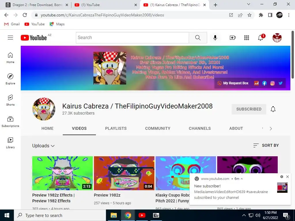Open the account avatar menu

277,38
